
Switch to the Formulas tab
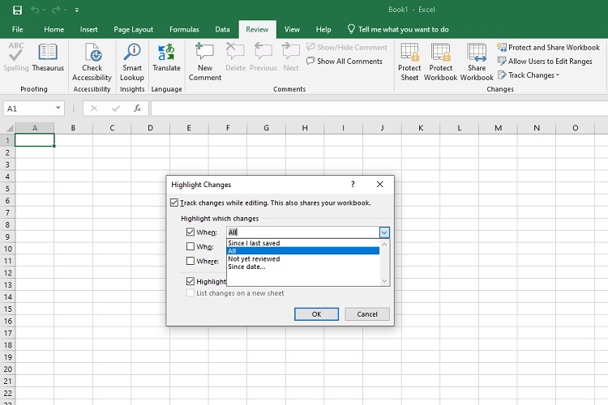184,29
